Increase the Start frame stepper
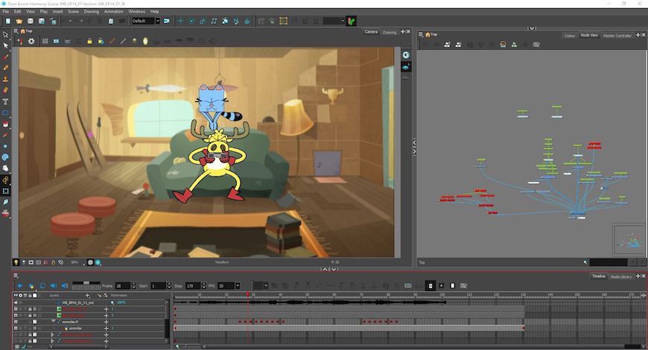The image size is (648, 350). (169, 284)
